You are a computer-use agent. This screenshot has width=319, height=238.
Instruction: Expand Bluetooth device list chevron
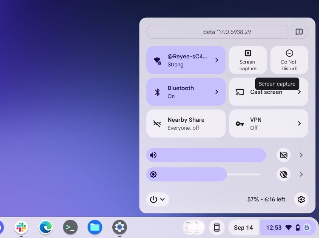pyautogui.click(x=217, y=92)
